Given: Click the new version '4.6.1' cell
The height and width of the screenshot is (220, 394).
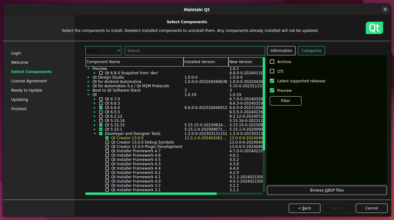Looking at the screenshot, I should click(x=234, y=155).
